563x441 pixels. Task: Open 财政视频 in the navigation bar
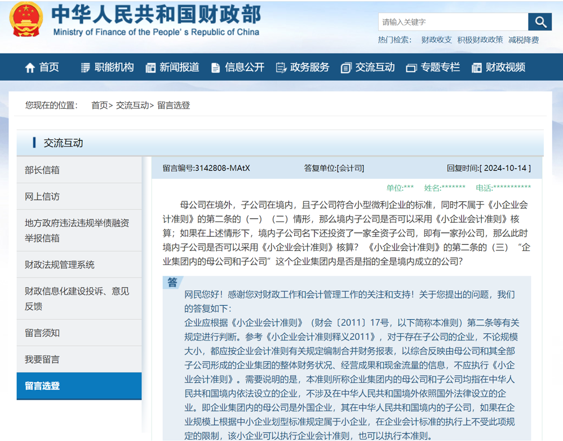click(506, 67)
